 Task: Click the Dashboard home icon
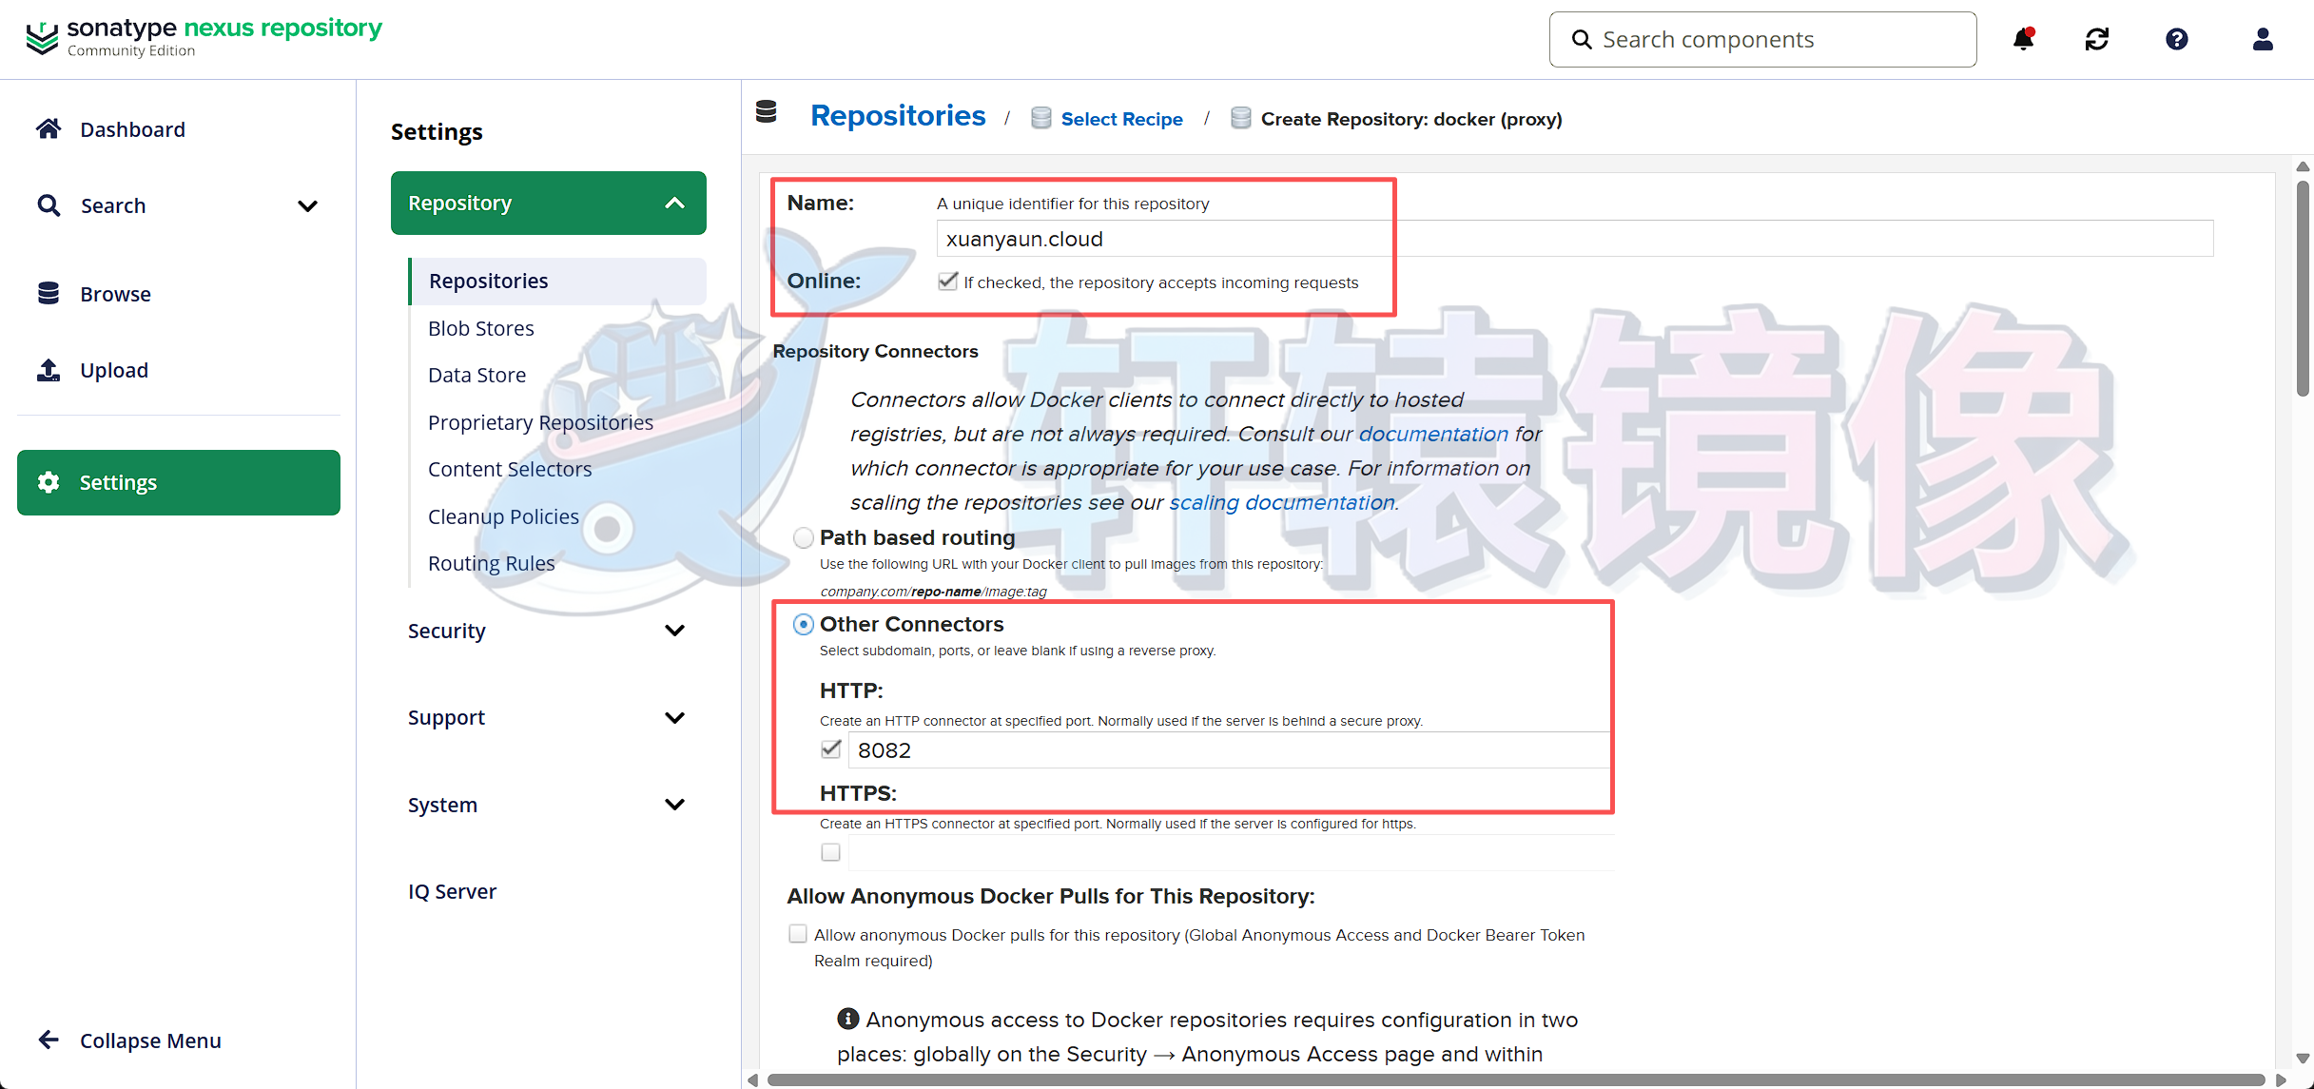(x=49, y=128)
